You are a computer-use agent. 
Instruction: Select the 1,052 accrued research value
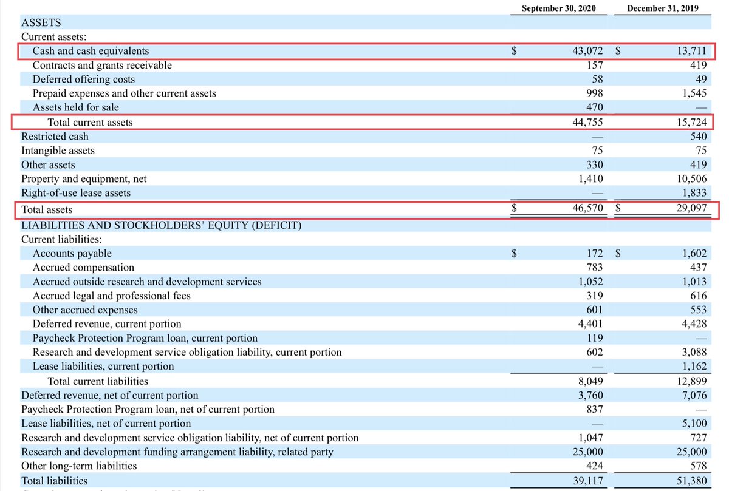click(x=590, y=282)
